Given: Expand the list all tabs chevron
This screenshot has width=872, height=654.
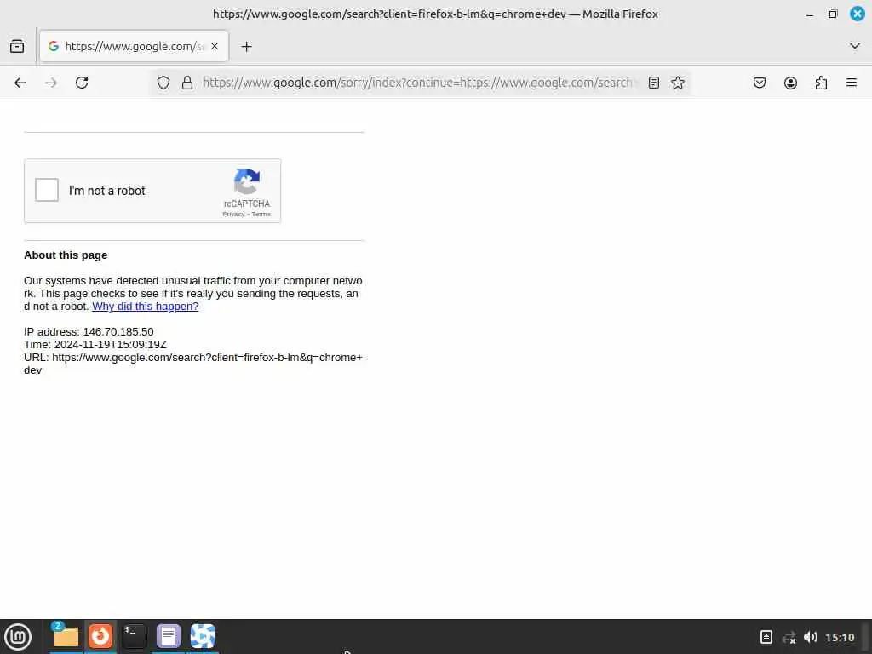Looking at the screenshot, I should point(855,46).
